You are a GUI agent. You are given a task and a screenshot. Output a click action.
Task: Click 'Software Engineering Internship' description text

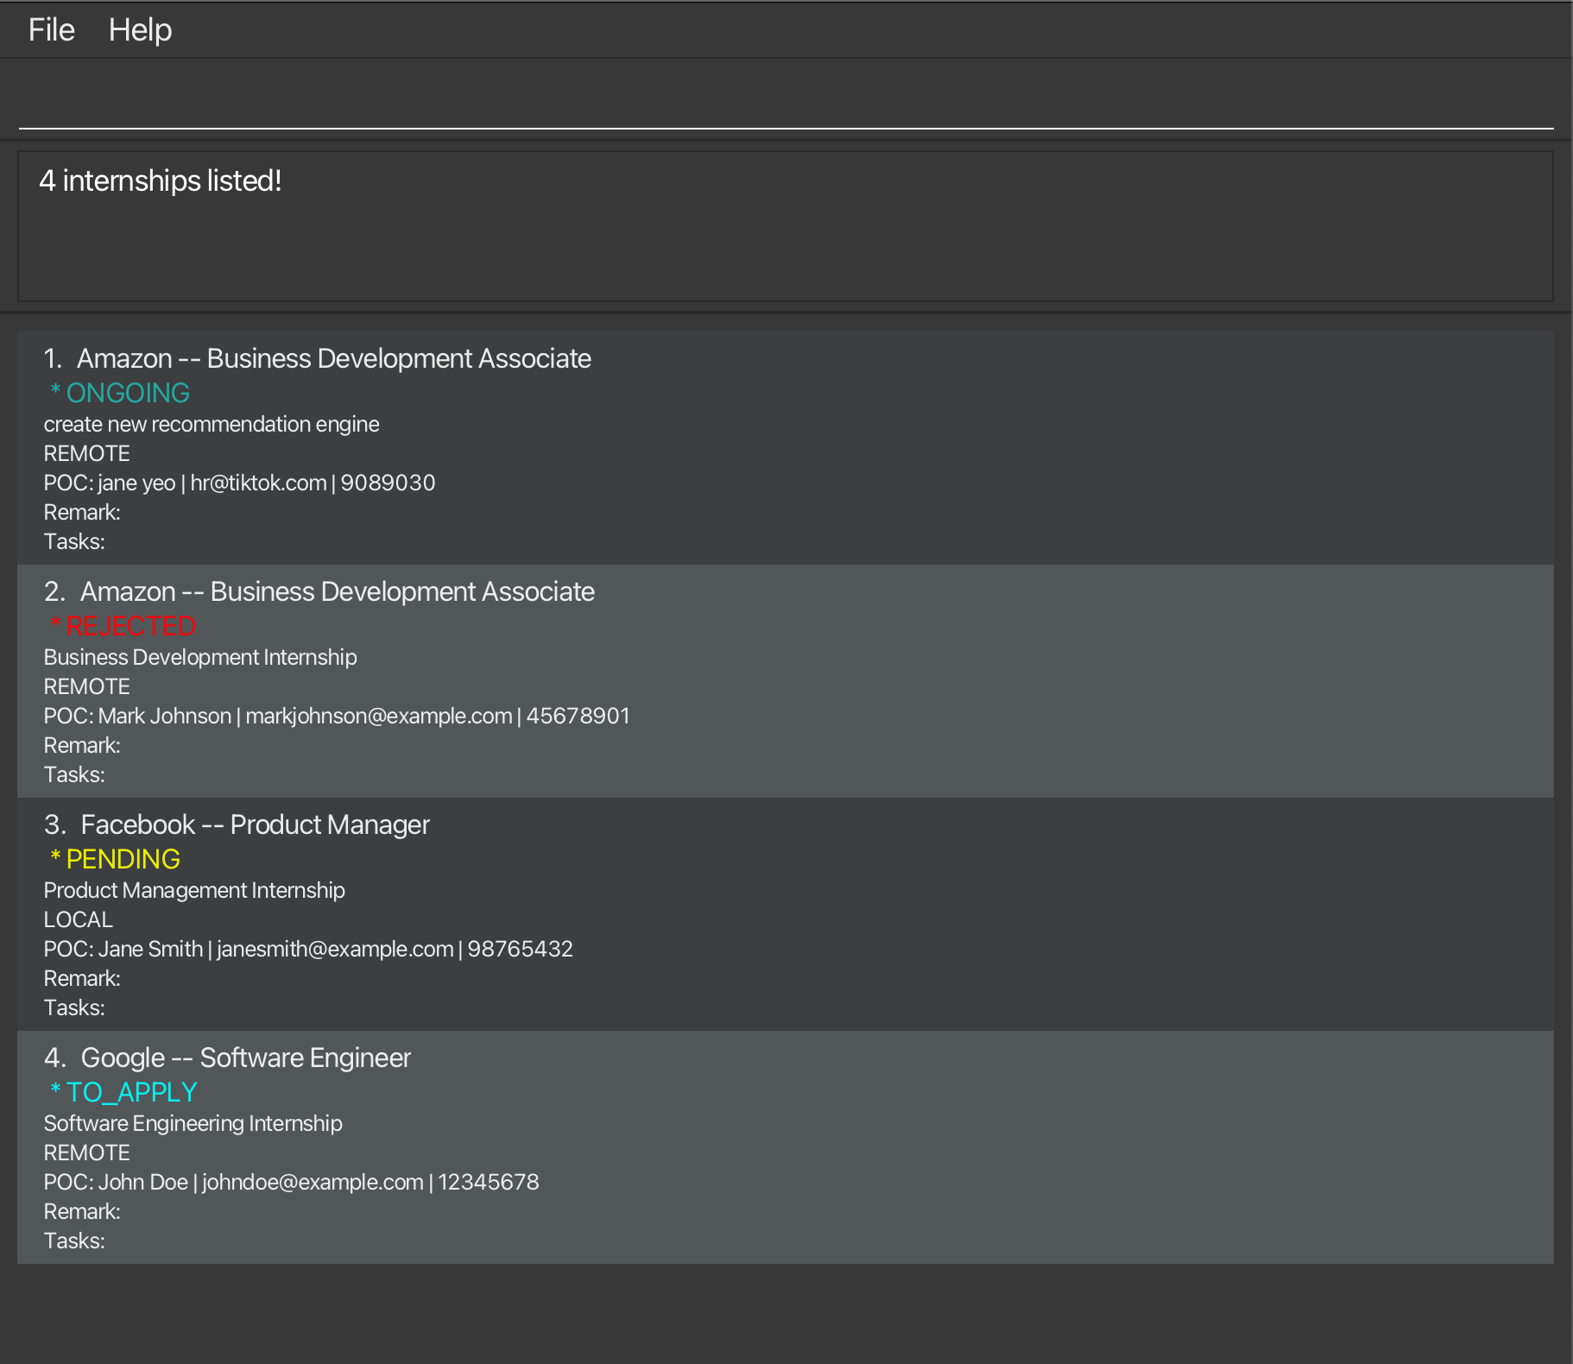point(193,1123)
